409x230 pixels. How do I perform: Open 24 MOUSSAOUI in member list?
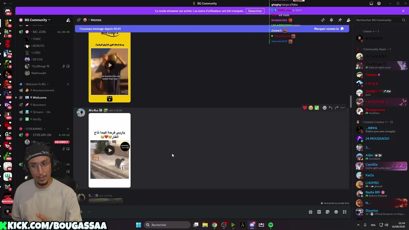coord(382,139)
